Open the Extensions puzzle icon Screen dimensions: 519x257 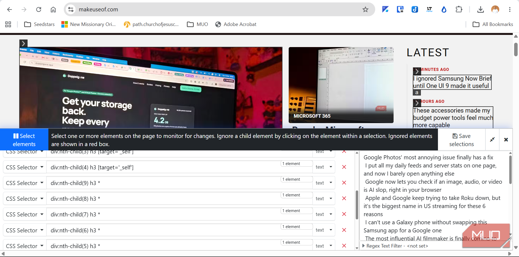tap(459, 9)
